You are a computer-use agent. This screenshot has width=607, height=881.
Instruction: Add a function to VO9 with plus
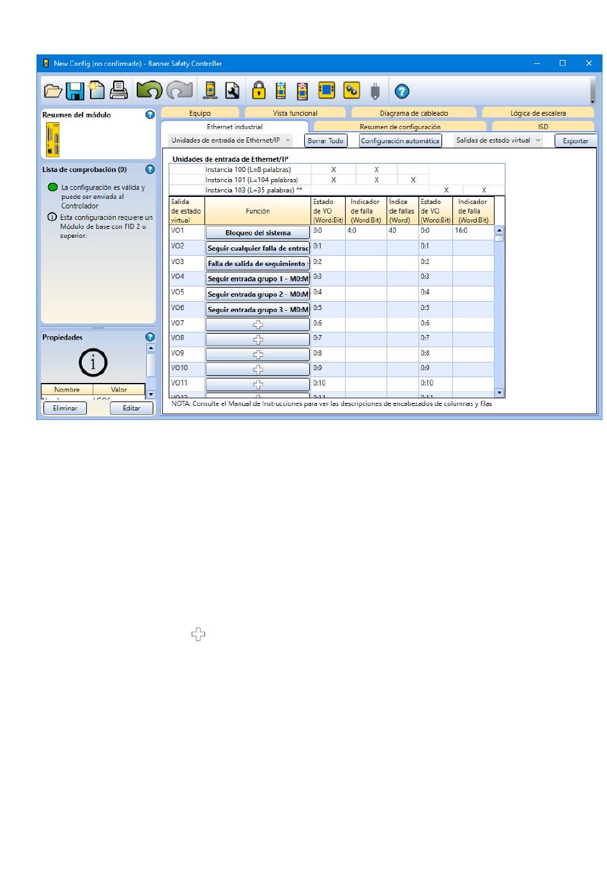257,354
